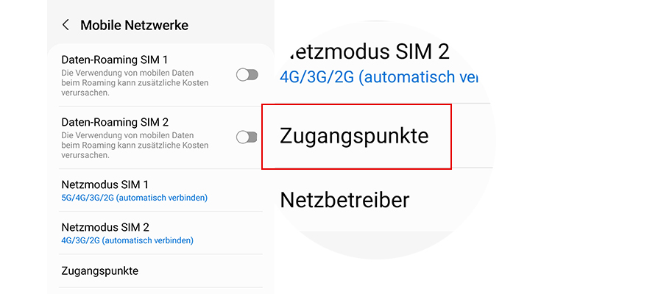Open Netzmodus SIM 2 setting in left list
Viewport: 647px width, 294px height.
(x=105, y=228)
